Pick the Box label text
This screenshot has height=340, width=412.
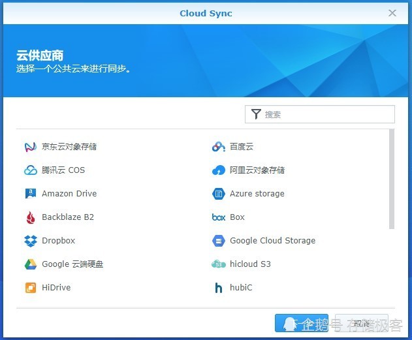[237, 217]
